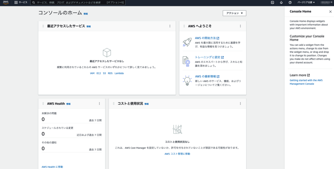Open the Cost and usage widget menu
The width and height of the screenshot is (334, 169).
[x=240, y=104]
